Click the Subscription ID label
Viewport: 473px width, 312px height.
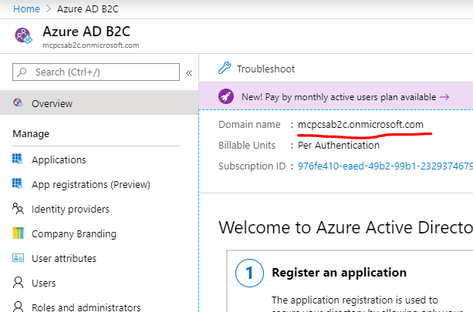point(252,166)
